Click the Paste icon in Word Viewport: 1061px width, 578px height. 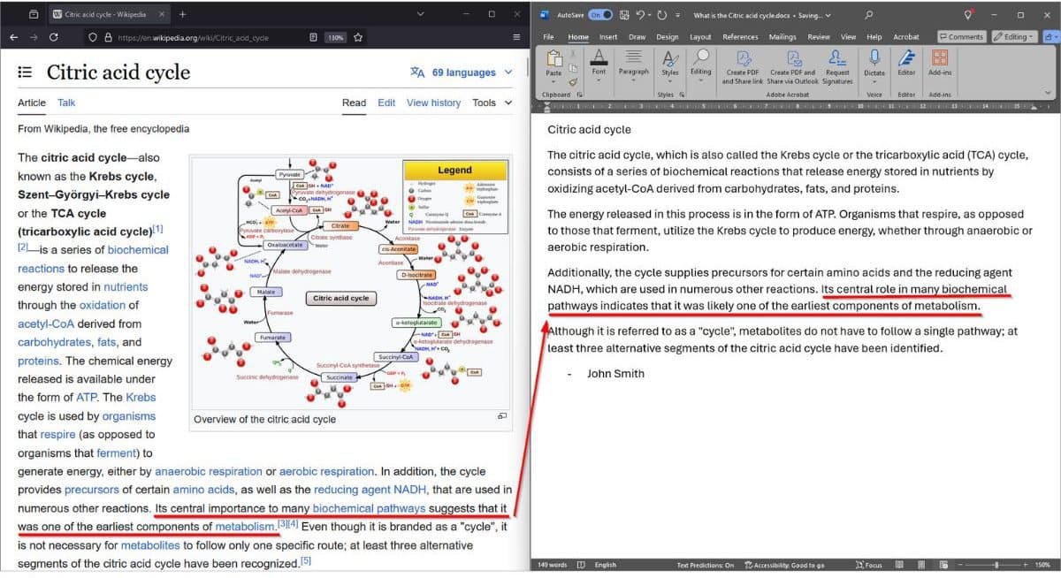pos(554,60)
